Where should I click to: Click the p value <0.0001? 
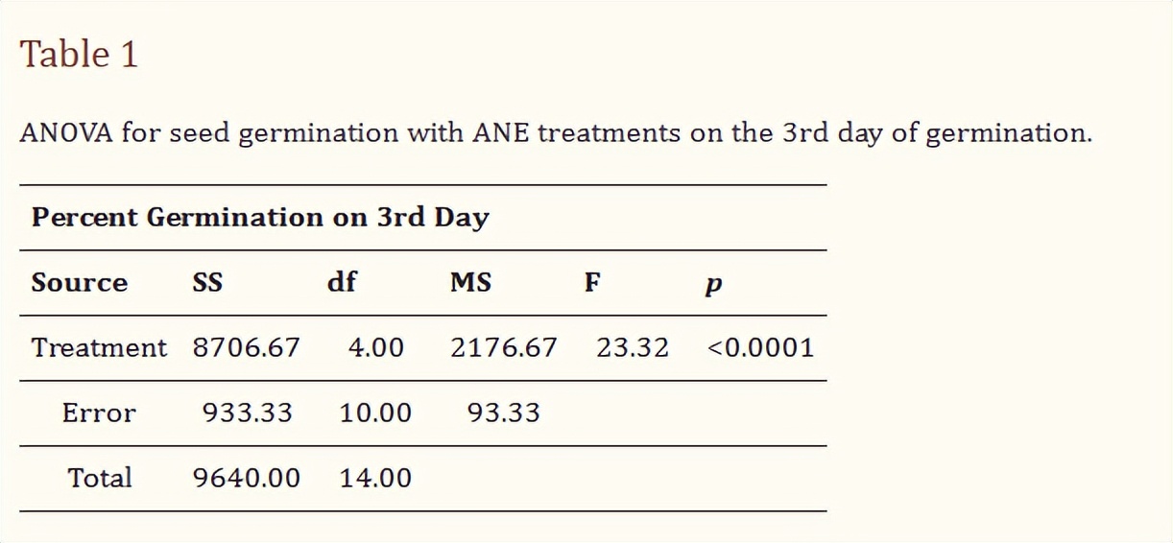[760, 347]
